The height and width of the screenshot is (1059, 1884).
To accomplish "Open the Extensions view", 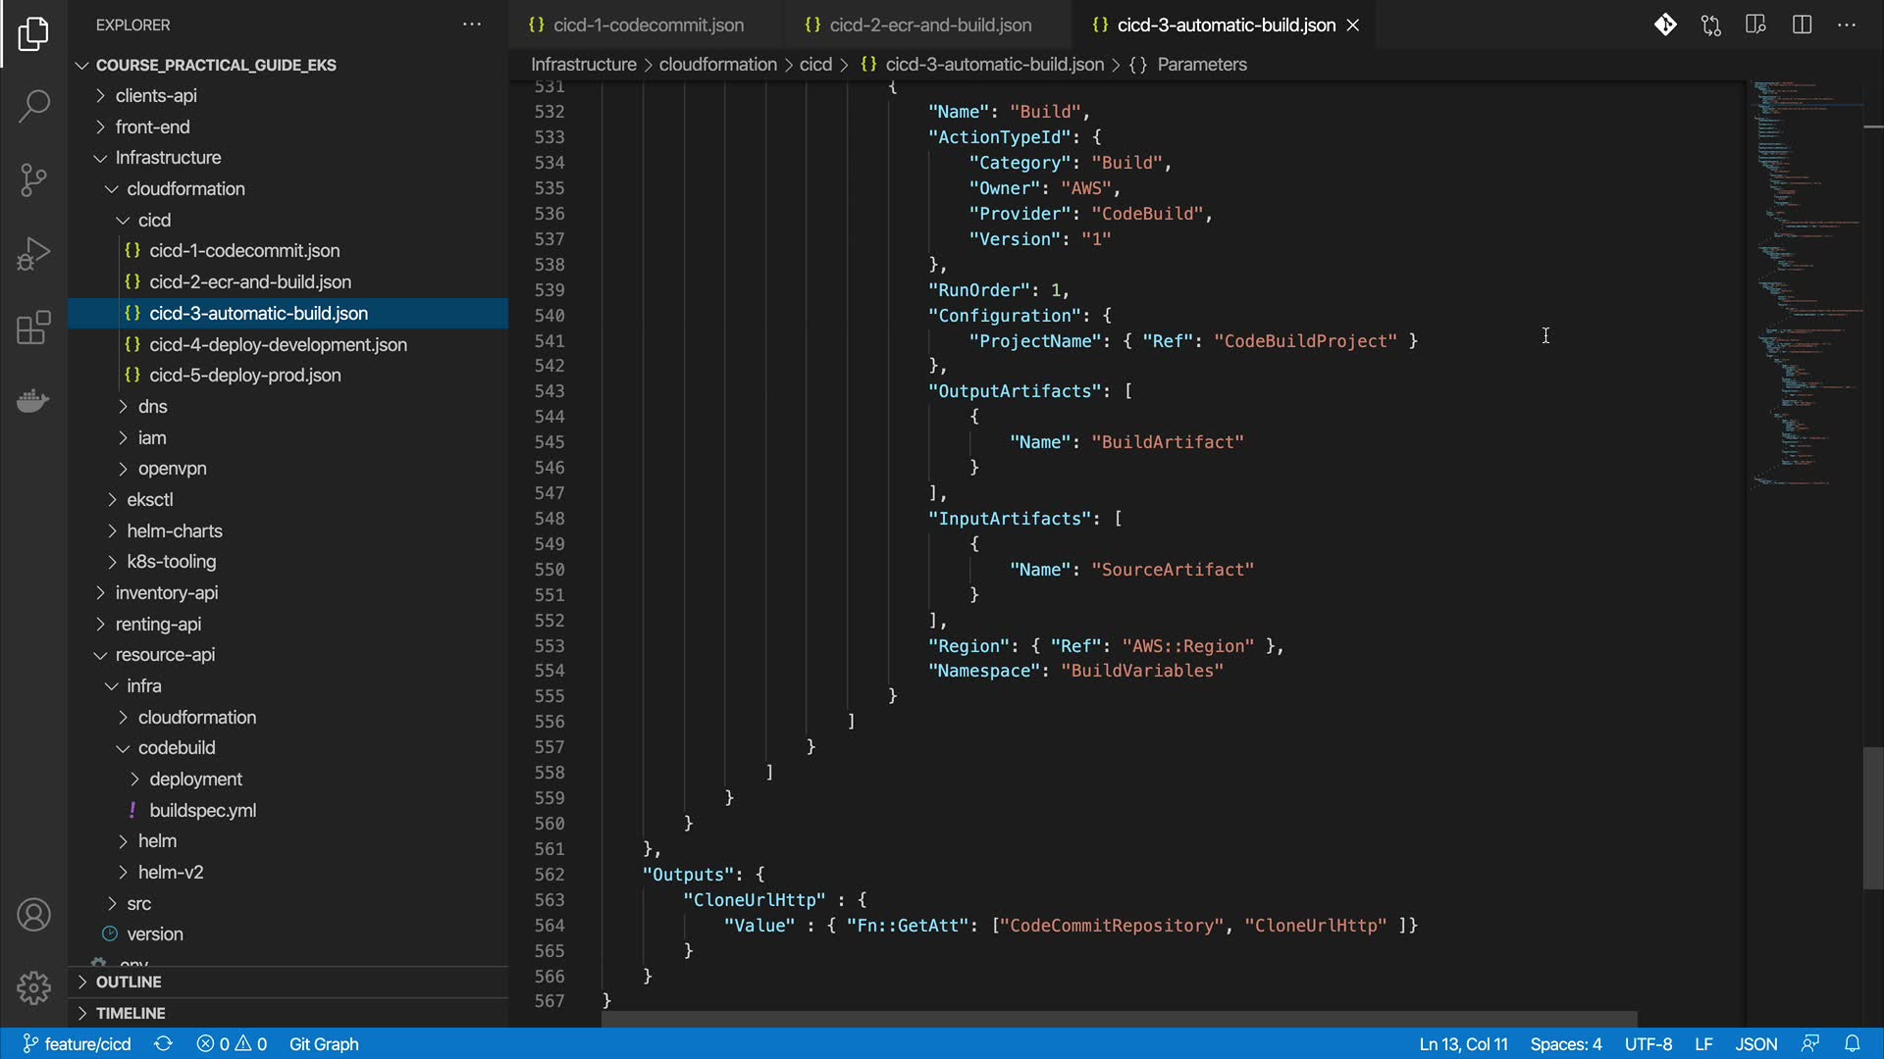I will tap(33, 328).
